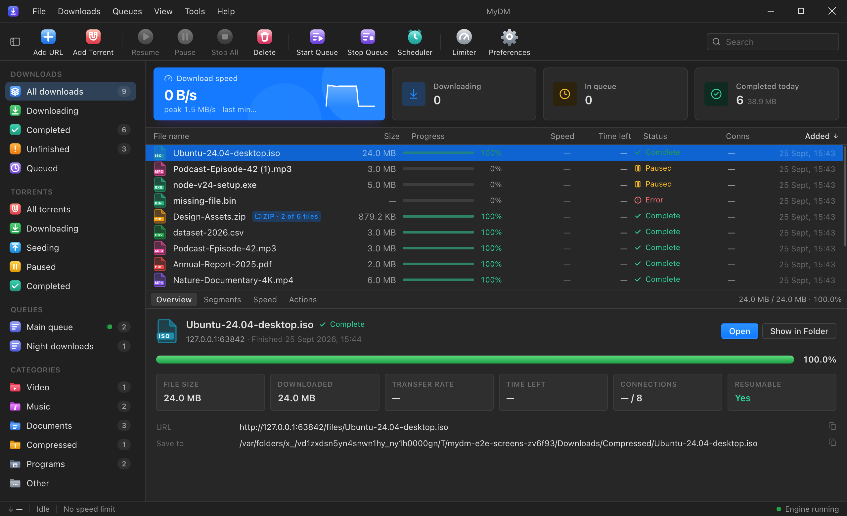Toggle the sidebar panel icon
The width and height of the screenshot is (847, 516).
point(15,42)
